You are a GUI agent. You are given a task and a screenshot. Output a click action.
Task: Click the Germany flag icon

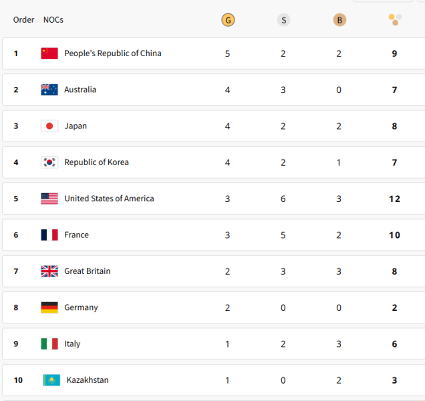(49, 307)
